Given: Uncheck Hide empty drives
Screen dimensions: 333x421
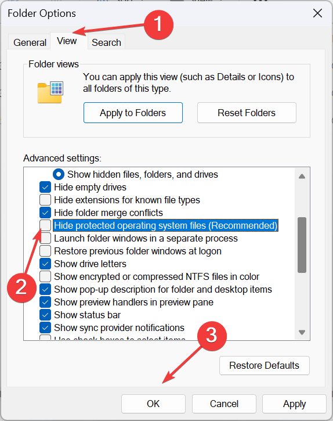Looking at the screenshot, I should click(45, 187).
